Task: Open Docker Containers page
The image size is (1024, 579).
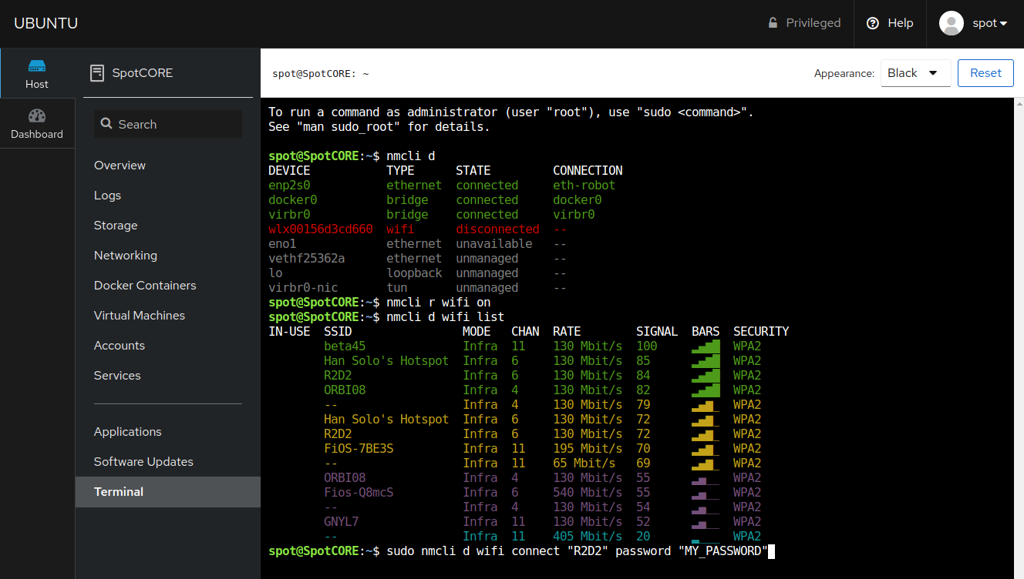Action: 145,285
